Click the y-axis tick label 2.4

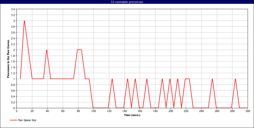pos(13,38)
